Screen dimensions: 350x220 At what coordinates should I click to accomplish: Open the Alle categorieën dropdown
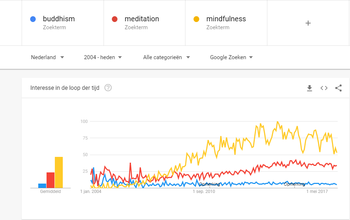(x=166, y=57)
